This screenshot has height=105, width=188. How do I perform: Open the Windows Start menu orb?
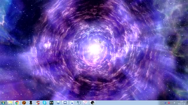(3, 103)
